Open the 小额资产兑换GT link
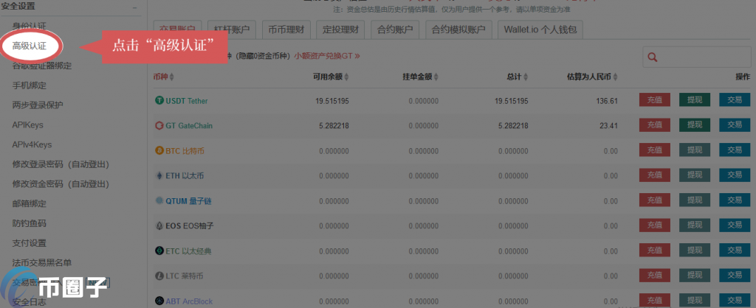The image size is (756, 308). click(x=327, y=55)
